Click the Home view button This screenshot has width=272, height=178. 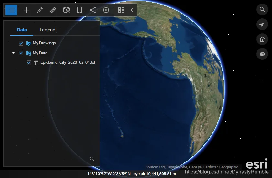click(262, 39)
